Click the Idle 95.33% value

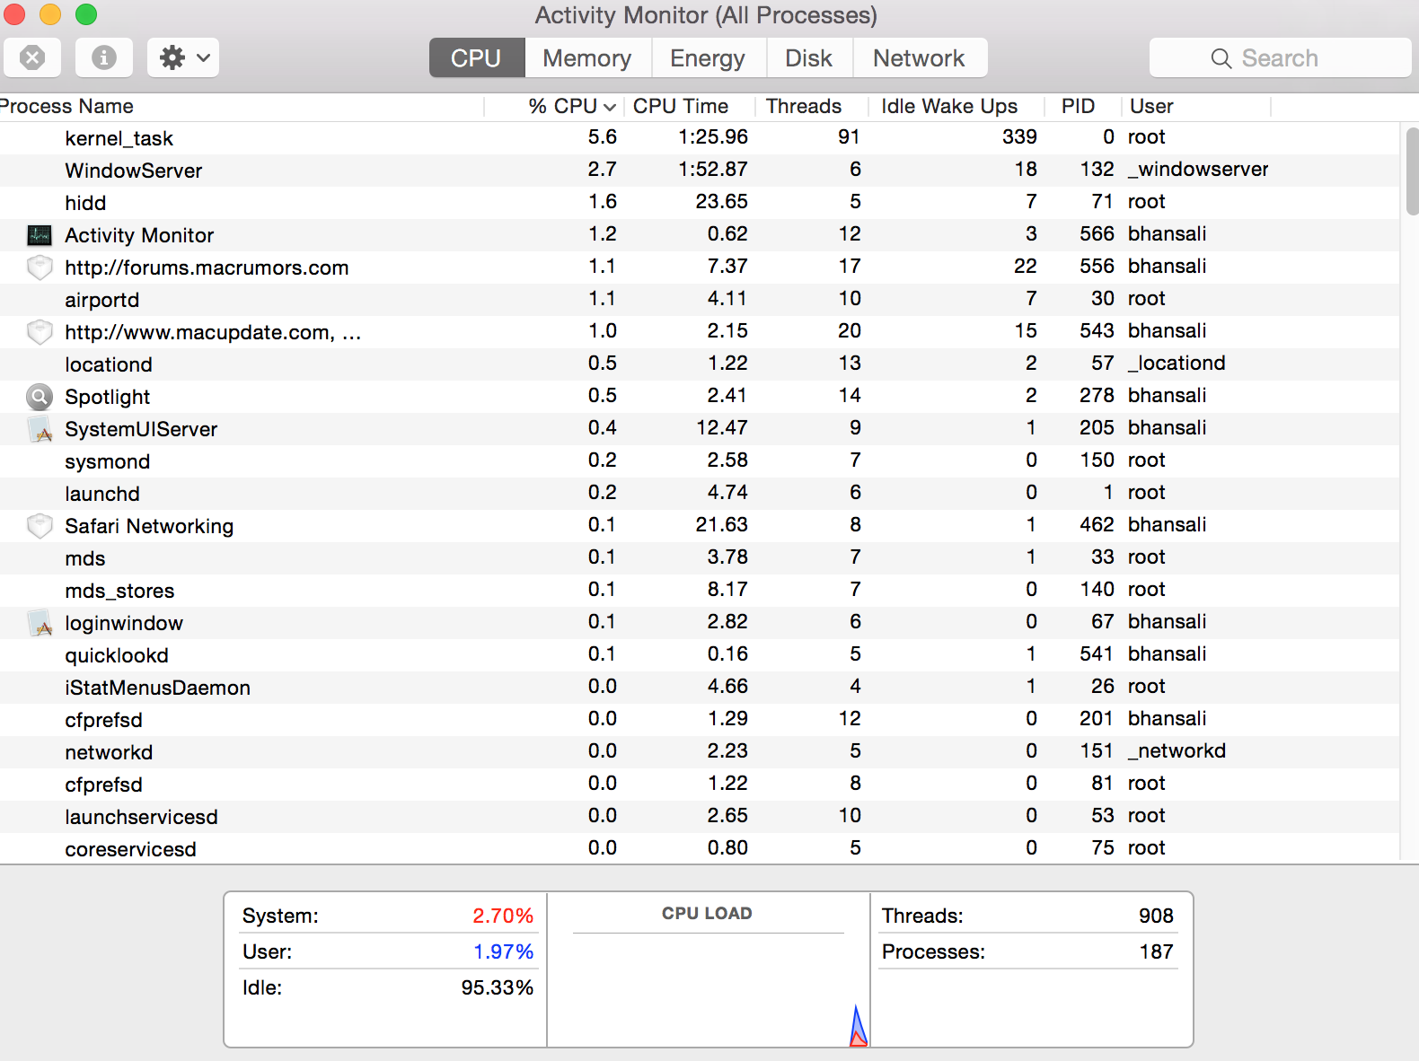click(x=498, y=987)
